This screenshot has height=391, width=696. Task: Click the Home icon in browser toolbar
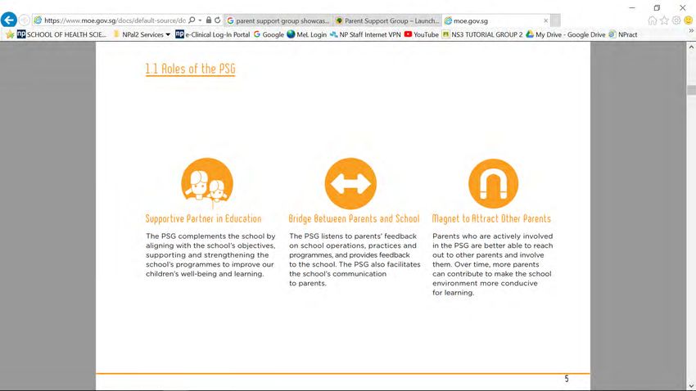click(652, 20)
